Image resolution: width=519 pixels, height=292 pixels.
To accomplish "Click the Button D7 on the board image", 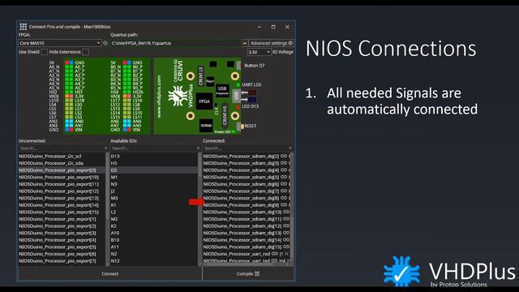I will (x=238, y=65).
